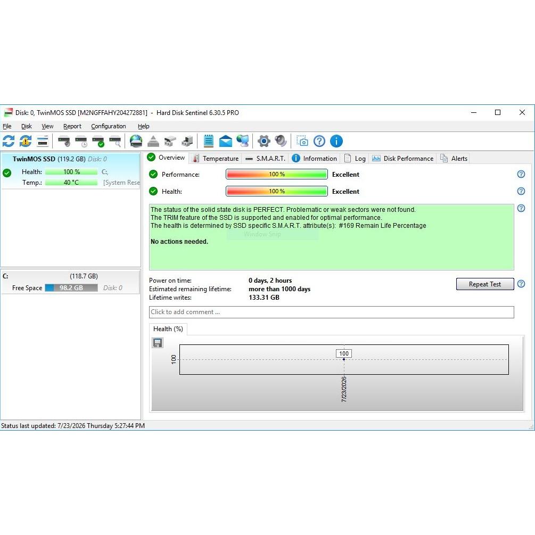535x535 pixels.
Task: Open the Disk menu
Action: (x=27, y=126)
